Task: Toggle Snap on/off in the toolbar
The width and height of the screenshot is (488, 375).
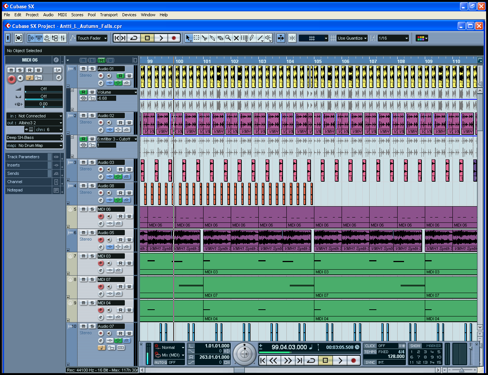Action: tap(292, 38)
